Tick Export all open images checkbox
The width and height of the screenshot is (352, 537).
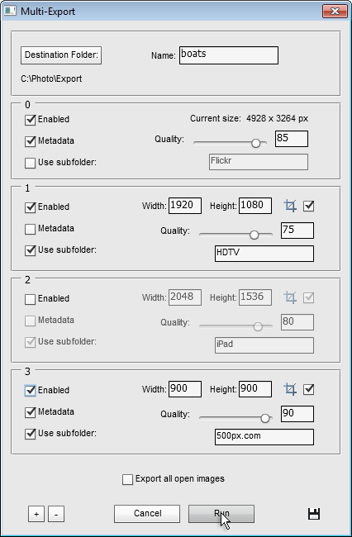(127, 479)
